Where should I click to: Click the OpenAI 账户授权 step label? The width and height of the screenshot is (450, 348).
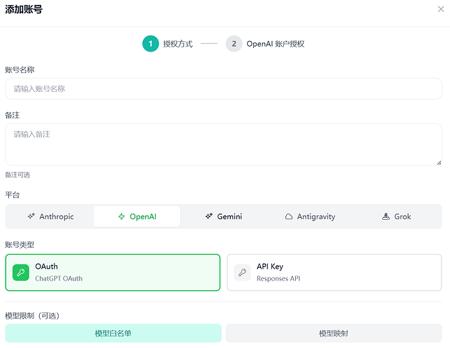[276, 44]
